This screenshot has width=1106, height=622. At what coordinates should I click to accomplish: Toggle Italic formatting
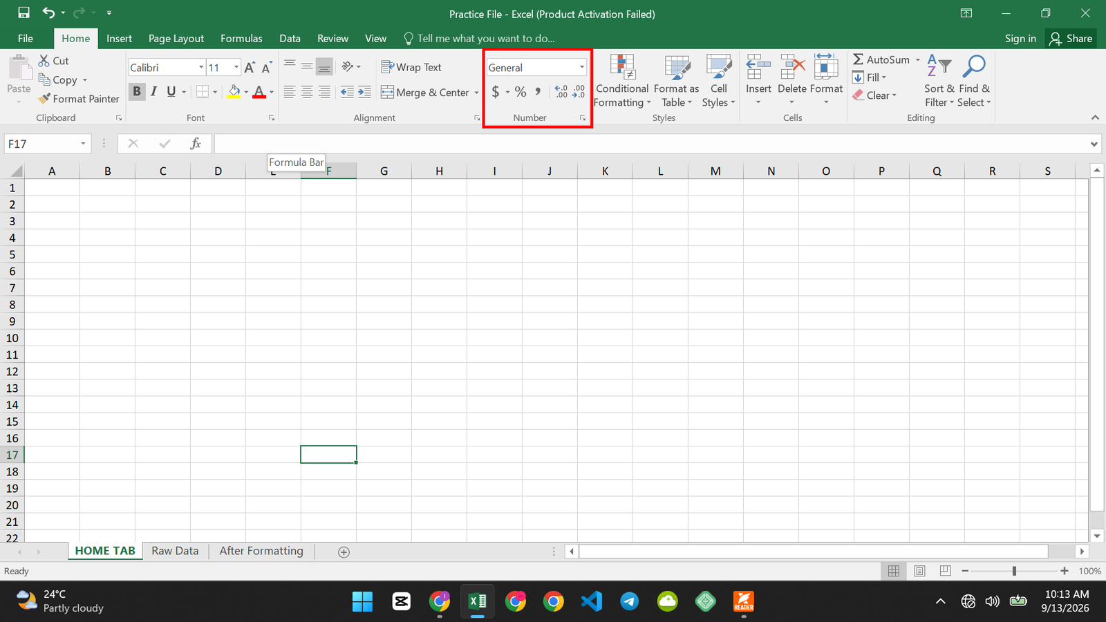pos(154,92)
